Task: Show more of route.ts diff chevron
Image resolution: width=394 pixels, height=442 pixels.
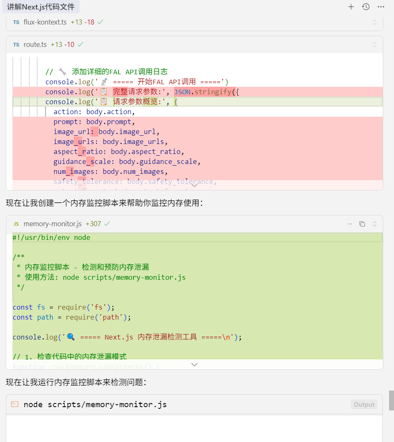Action: (194, 185)
